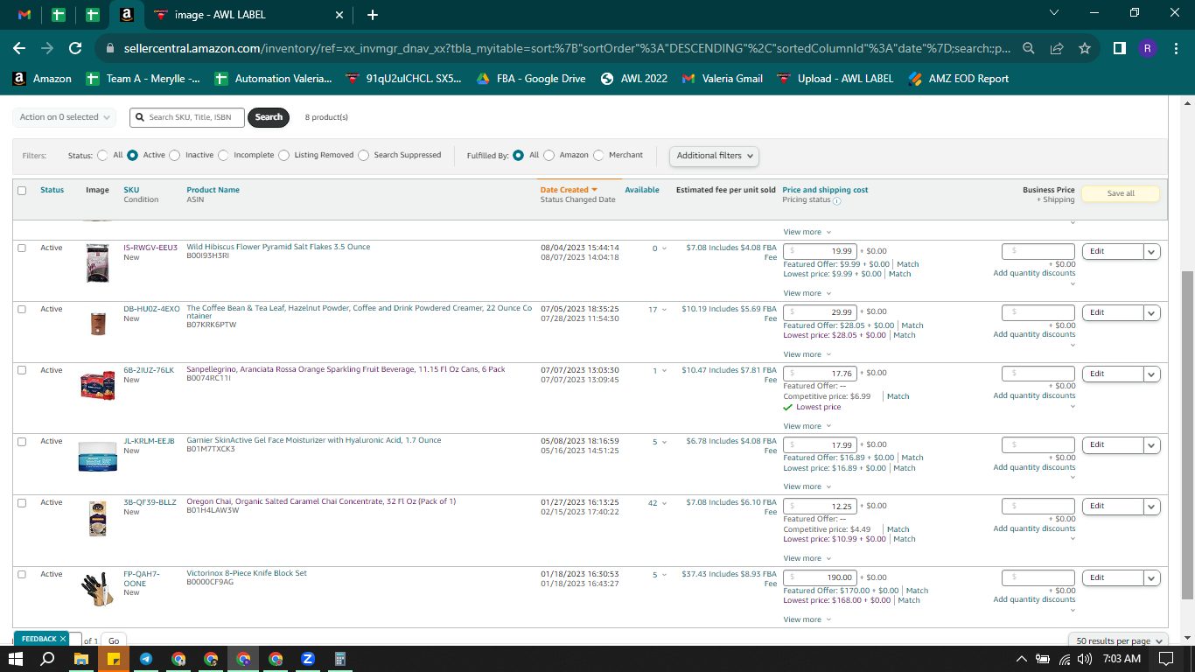Open the browser tab search chevron
1195x672 pixels.
tap(1054, 13)
